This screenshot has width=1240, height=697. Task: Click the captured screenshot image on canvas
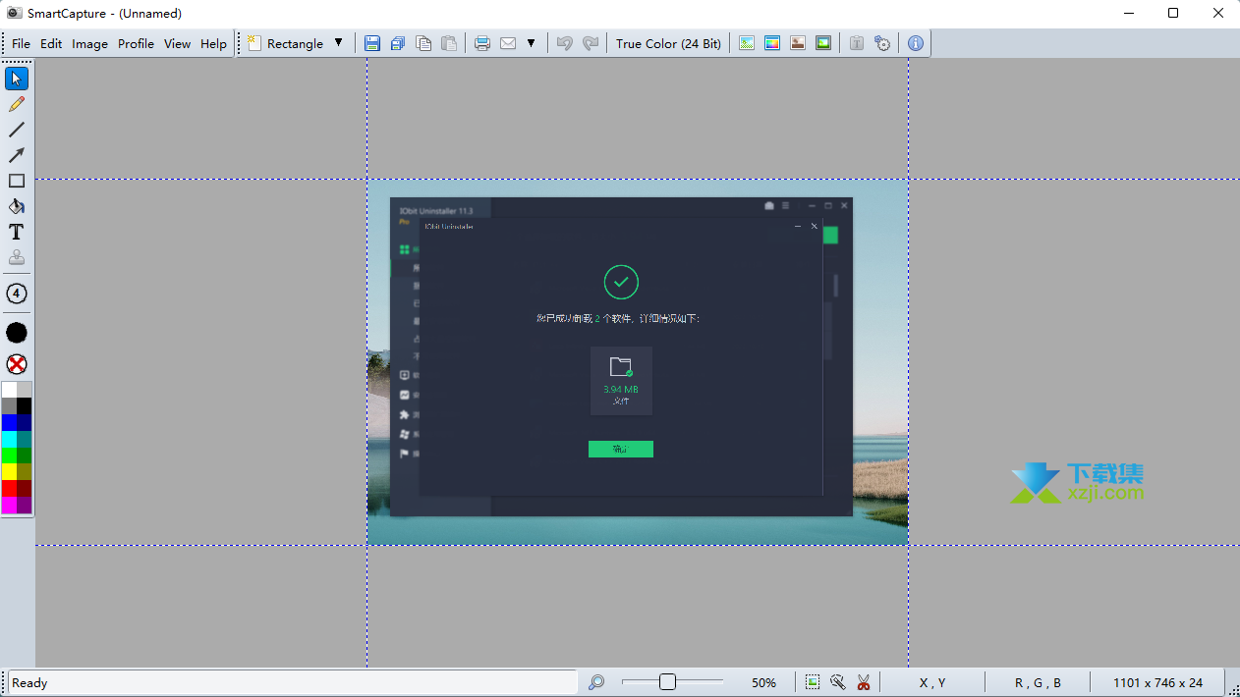tap(638, 362)
